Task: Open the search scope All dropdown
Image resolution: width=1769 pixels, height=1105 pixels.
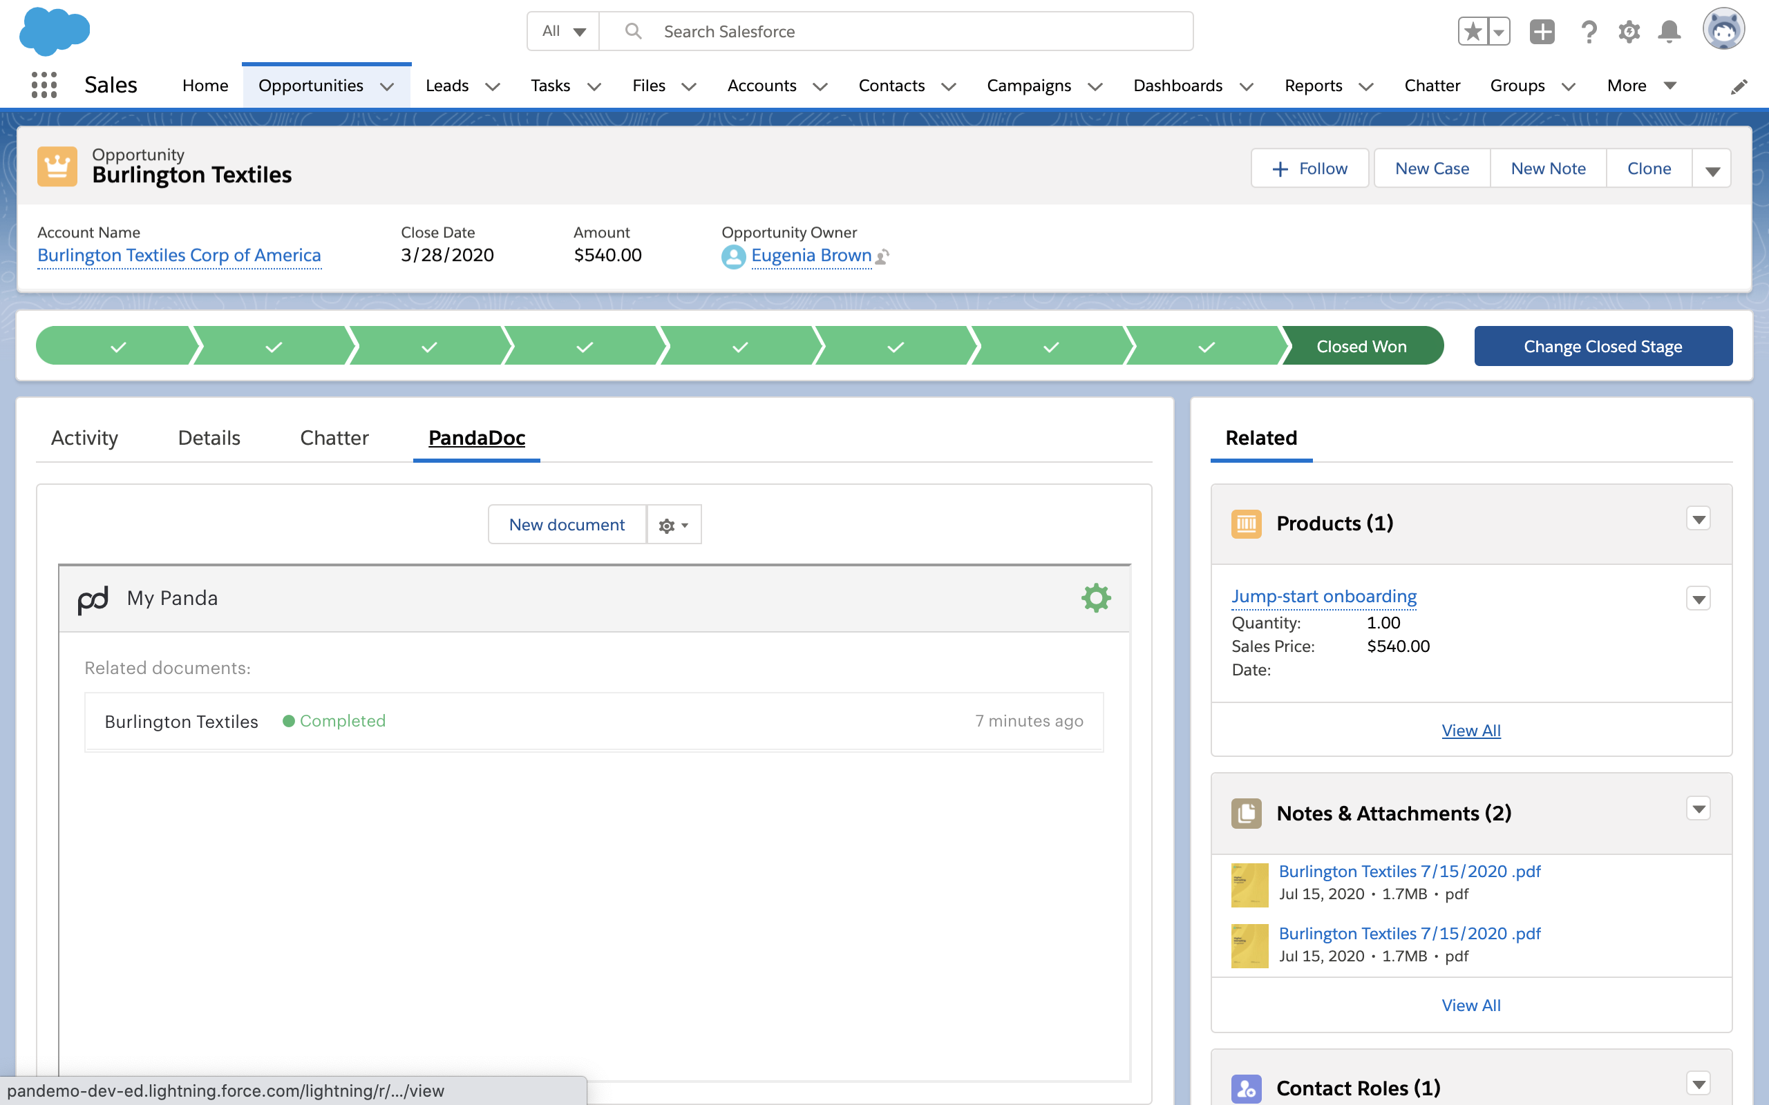Action: (564, 32)
